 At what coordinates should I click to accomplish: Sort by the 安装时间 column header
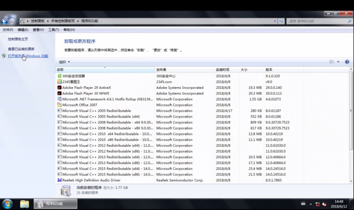(227, 70)
